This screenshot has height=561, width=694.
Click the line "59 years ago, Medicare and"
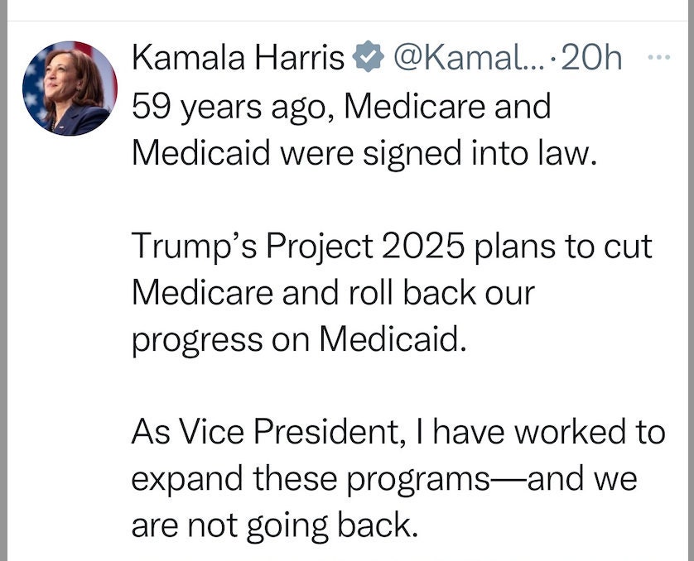[x=341, y=108]
